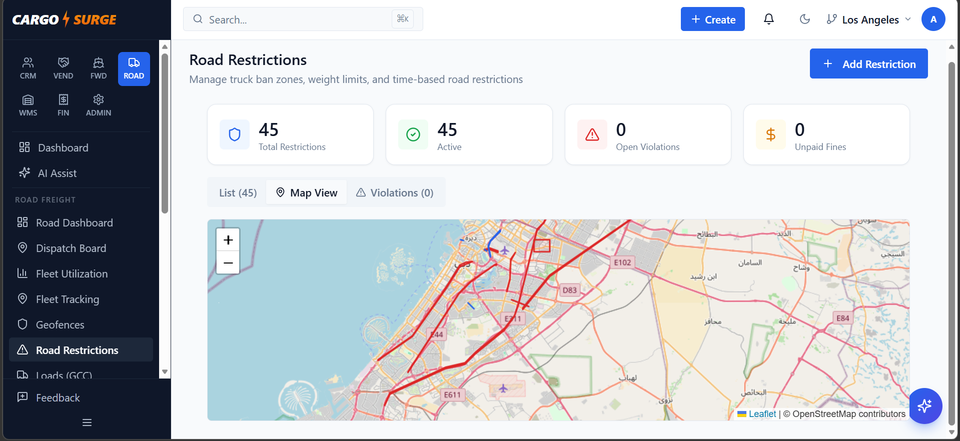The image size is (960, 441).
Task: Go to Geofences
Action: click(81, 324)
